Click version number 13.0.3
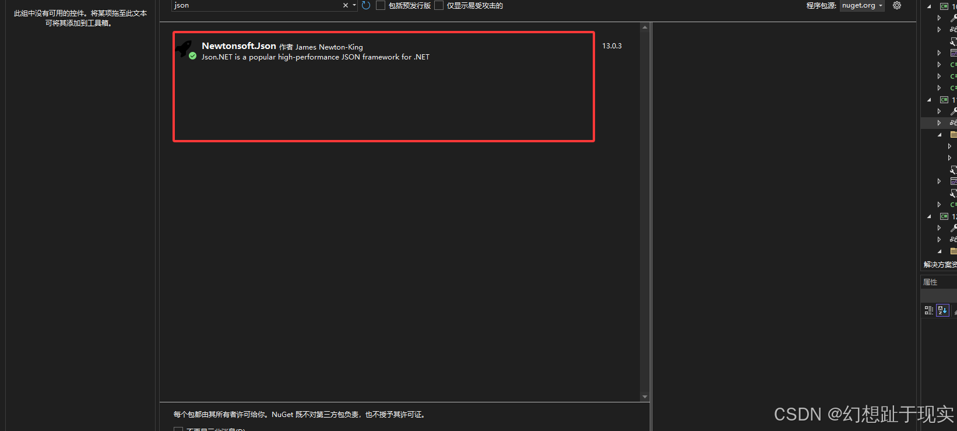Image resolution: width=957 pixels, height=431 pixels. pyautogui.click(x=612, y=45)
